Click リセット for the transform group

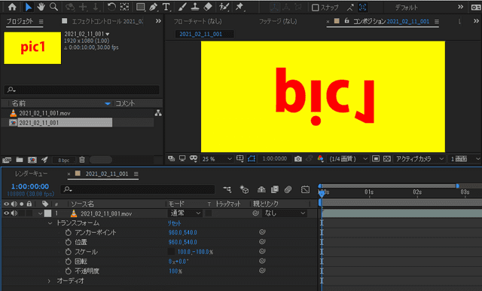coord(174,223)
